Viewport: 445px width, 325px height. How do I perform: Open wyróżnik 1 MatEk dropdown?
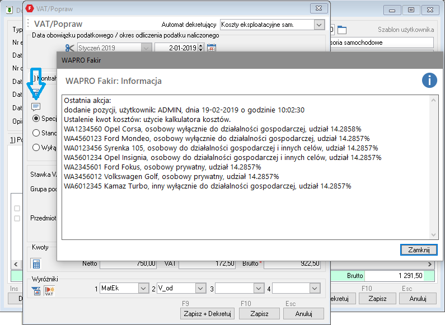143,289
